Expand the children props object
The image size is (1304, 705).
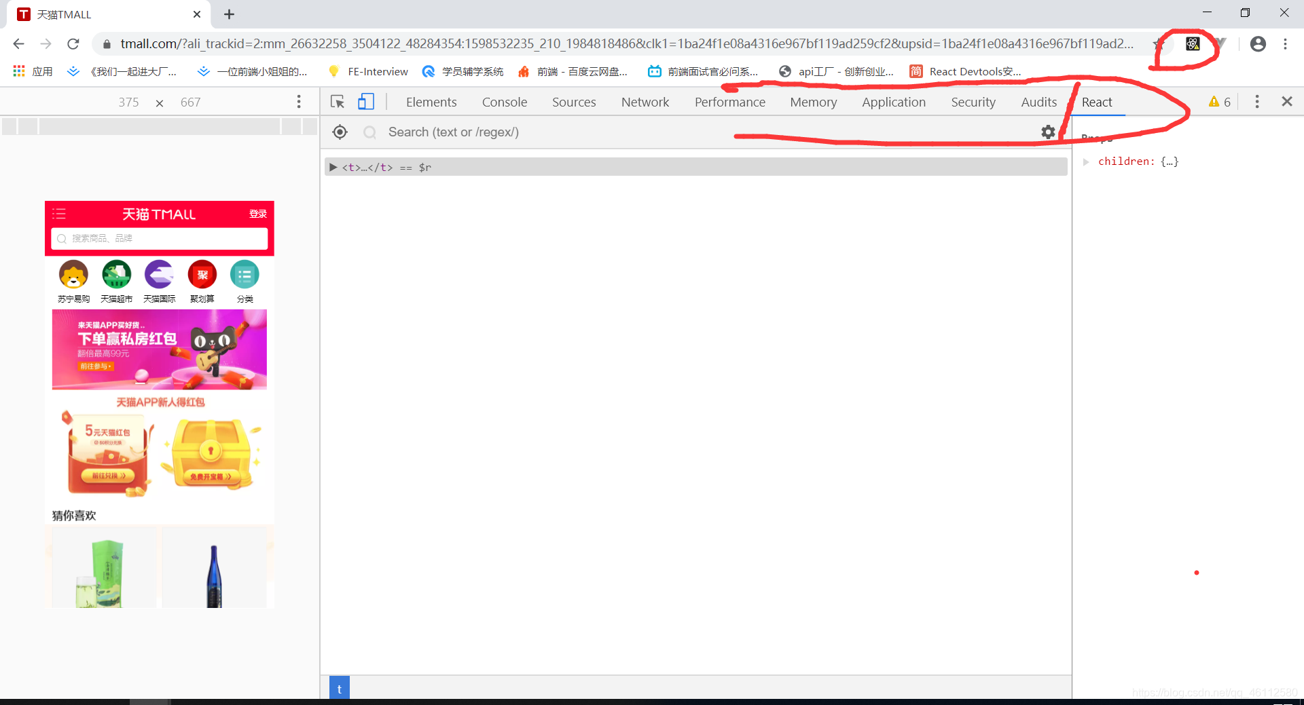coord(1086,161)
